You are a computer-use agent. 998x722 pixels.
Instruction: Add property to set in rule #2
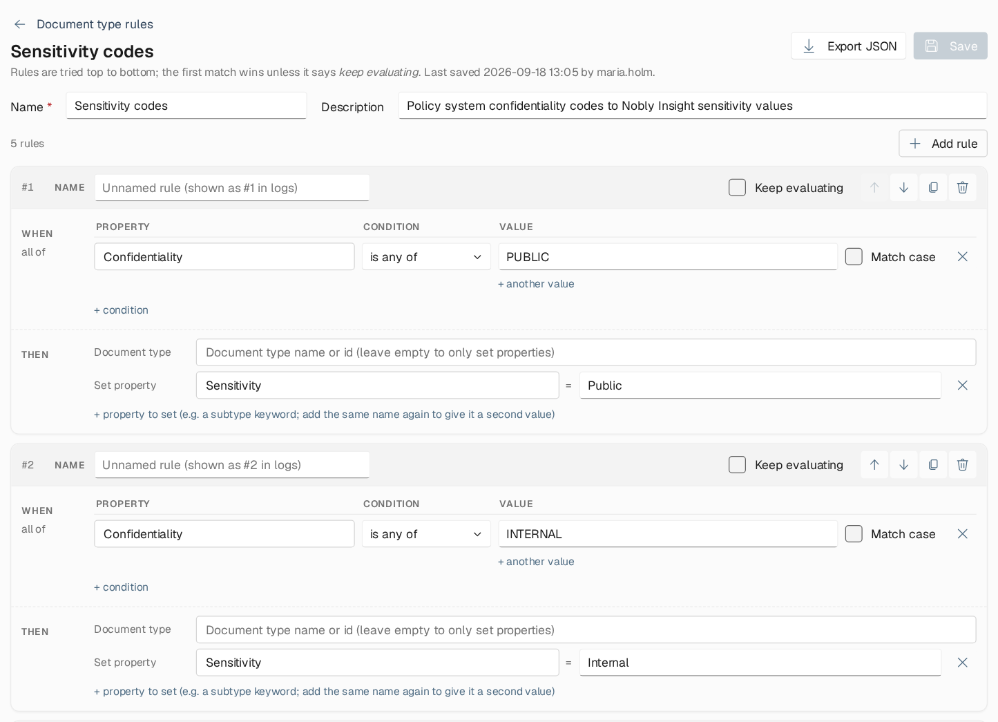(x=325, y=692)
